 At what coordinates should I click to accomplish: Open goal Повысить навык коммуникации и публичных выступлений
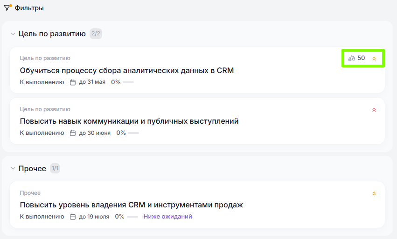129,121
